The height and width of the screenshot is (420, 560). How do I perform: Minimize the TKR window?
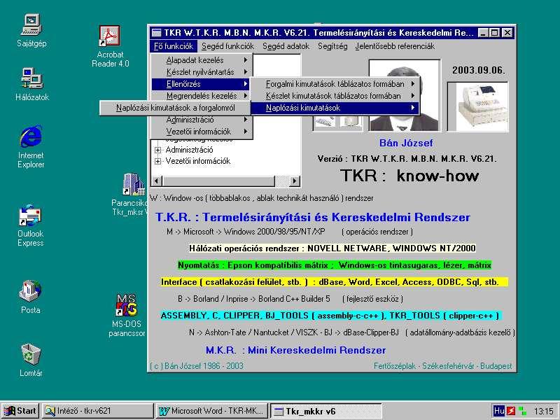tap(483, 33)
